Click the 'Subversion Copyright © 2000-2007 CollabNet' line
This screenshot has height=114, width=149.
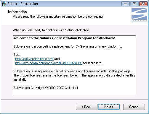(x=46, y=88)
